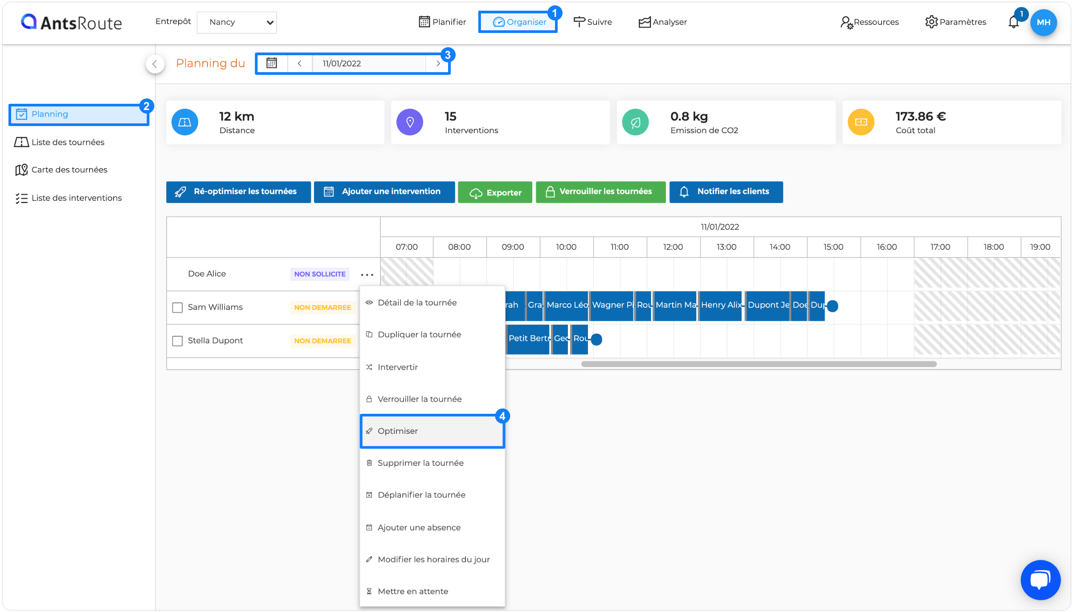1073x612 pixels.
Task: Open the chat support bubble
Action: [1040, 579]
